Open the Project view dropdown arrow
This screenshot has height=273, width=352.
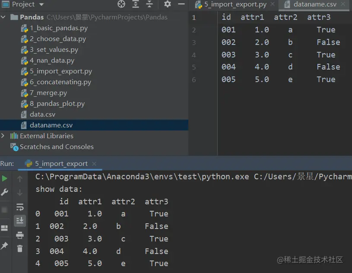pos(41,4)
